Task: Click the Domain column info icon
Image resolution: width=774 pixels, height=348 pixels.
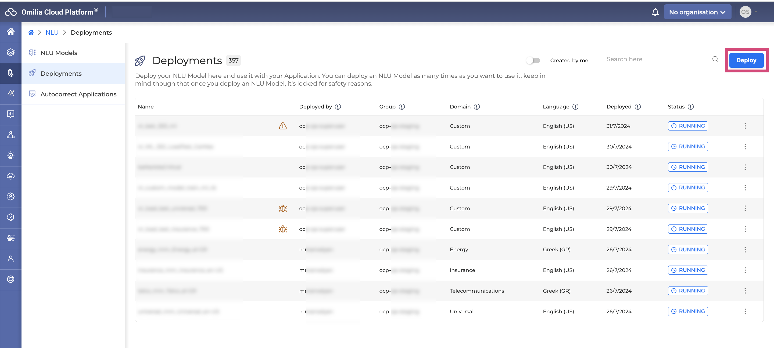Action: 477,107
